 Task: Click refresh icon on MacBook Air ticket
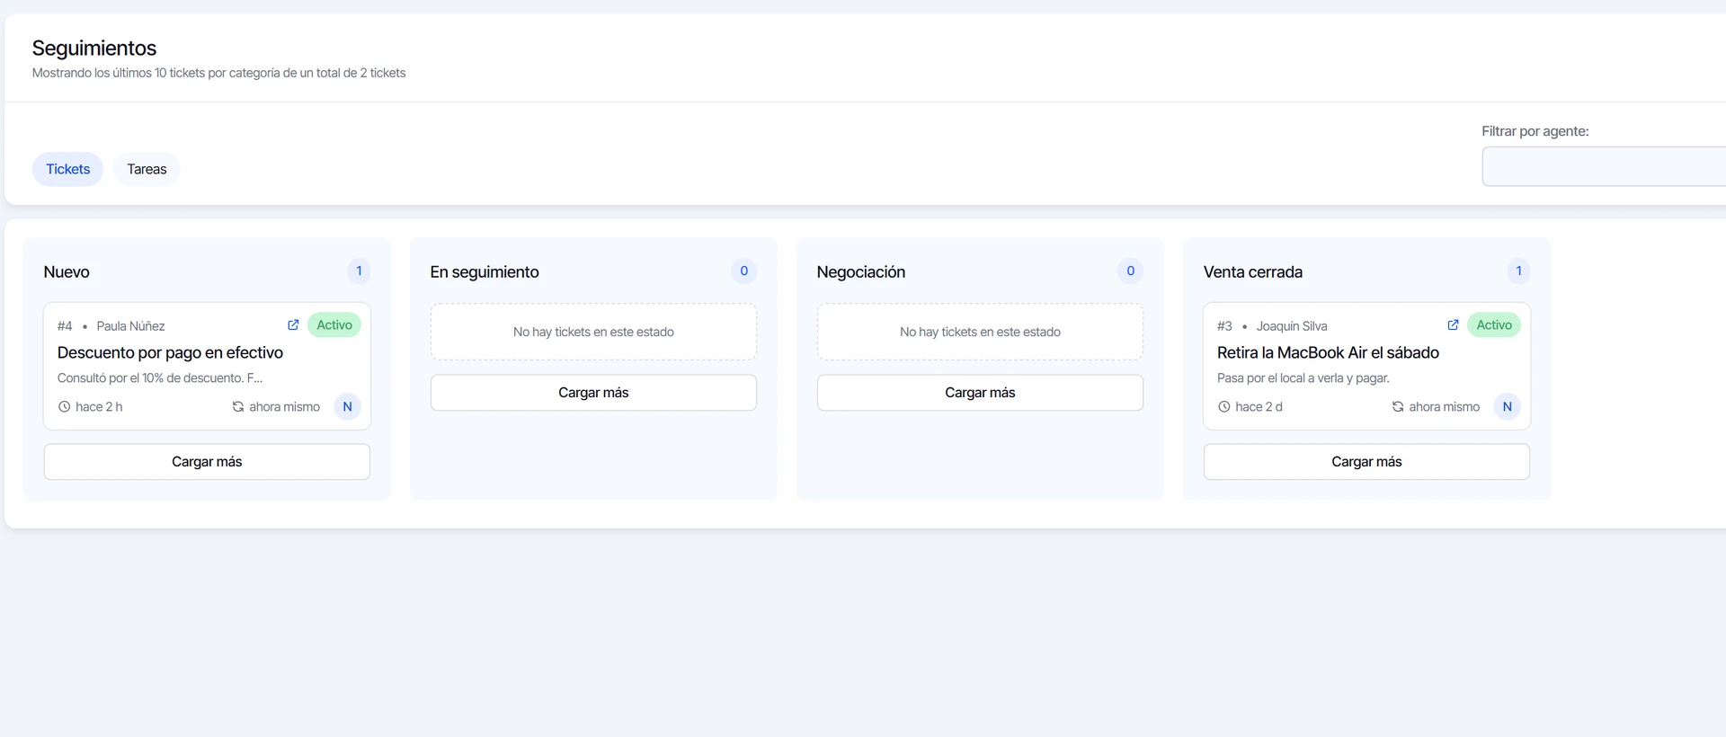click(1398, 407)
